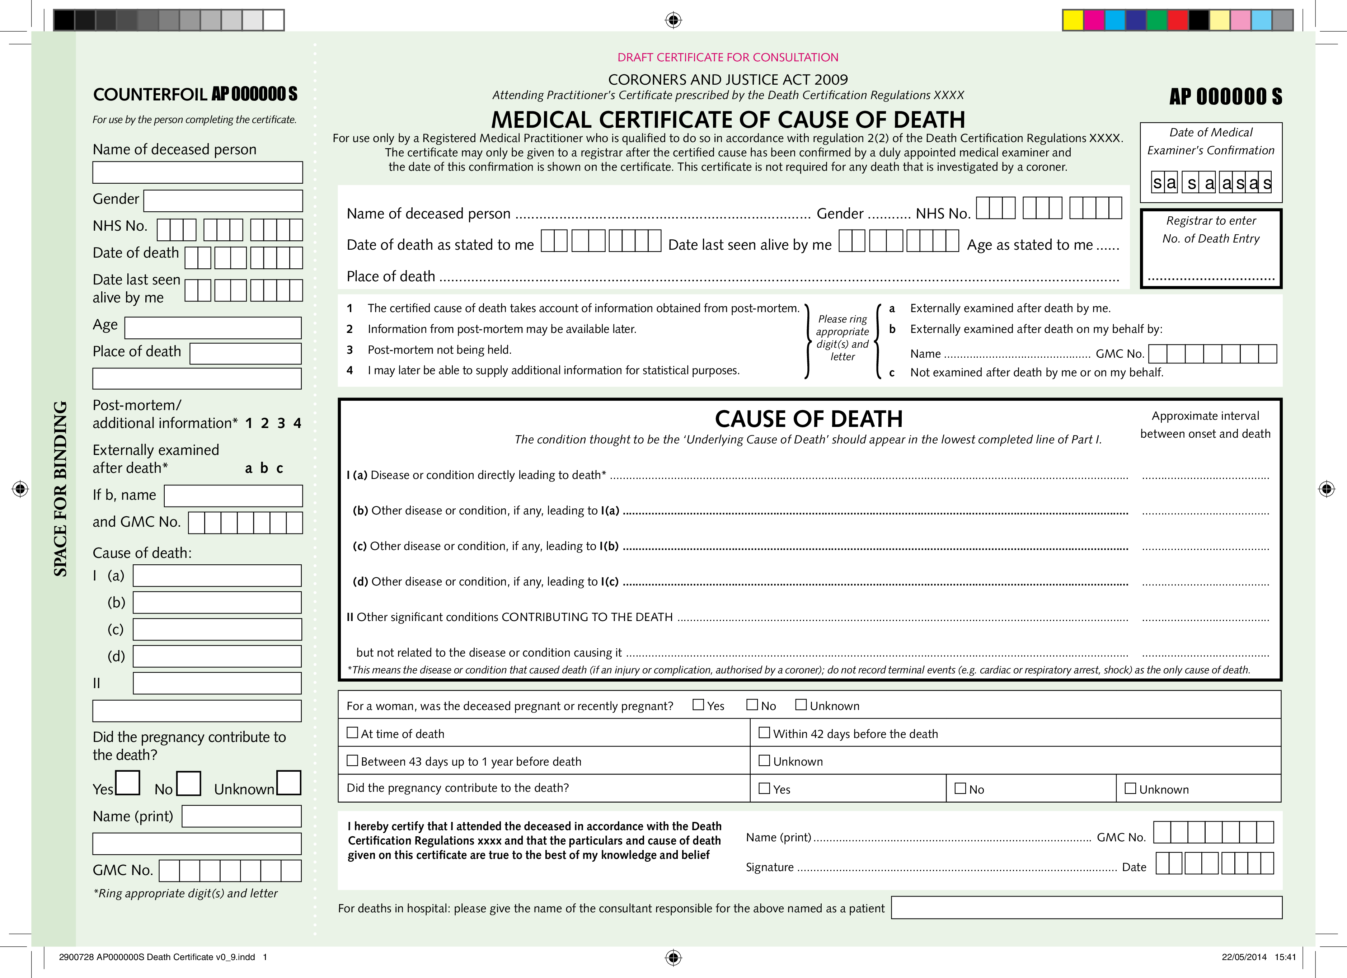Click 'Not examined after death by me' line
The image size is (1347, 978).
[1036, 372]
